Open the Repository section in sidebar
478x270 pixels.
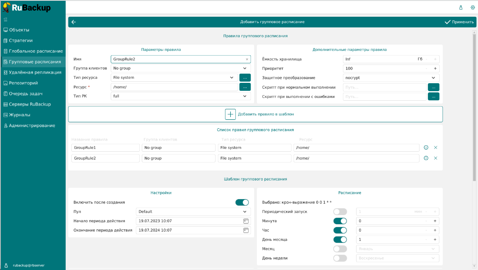(23, 83)
